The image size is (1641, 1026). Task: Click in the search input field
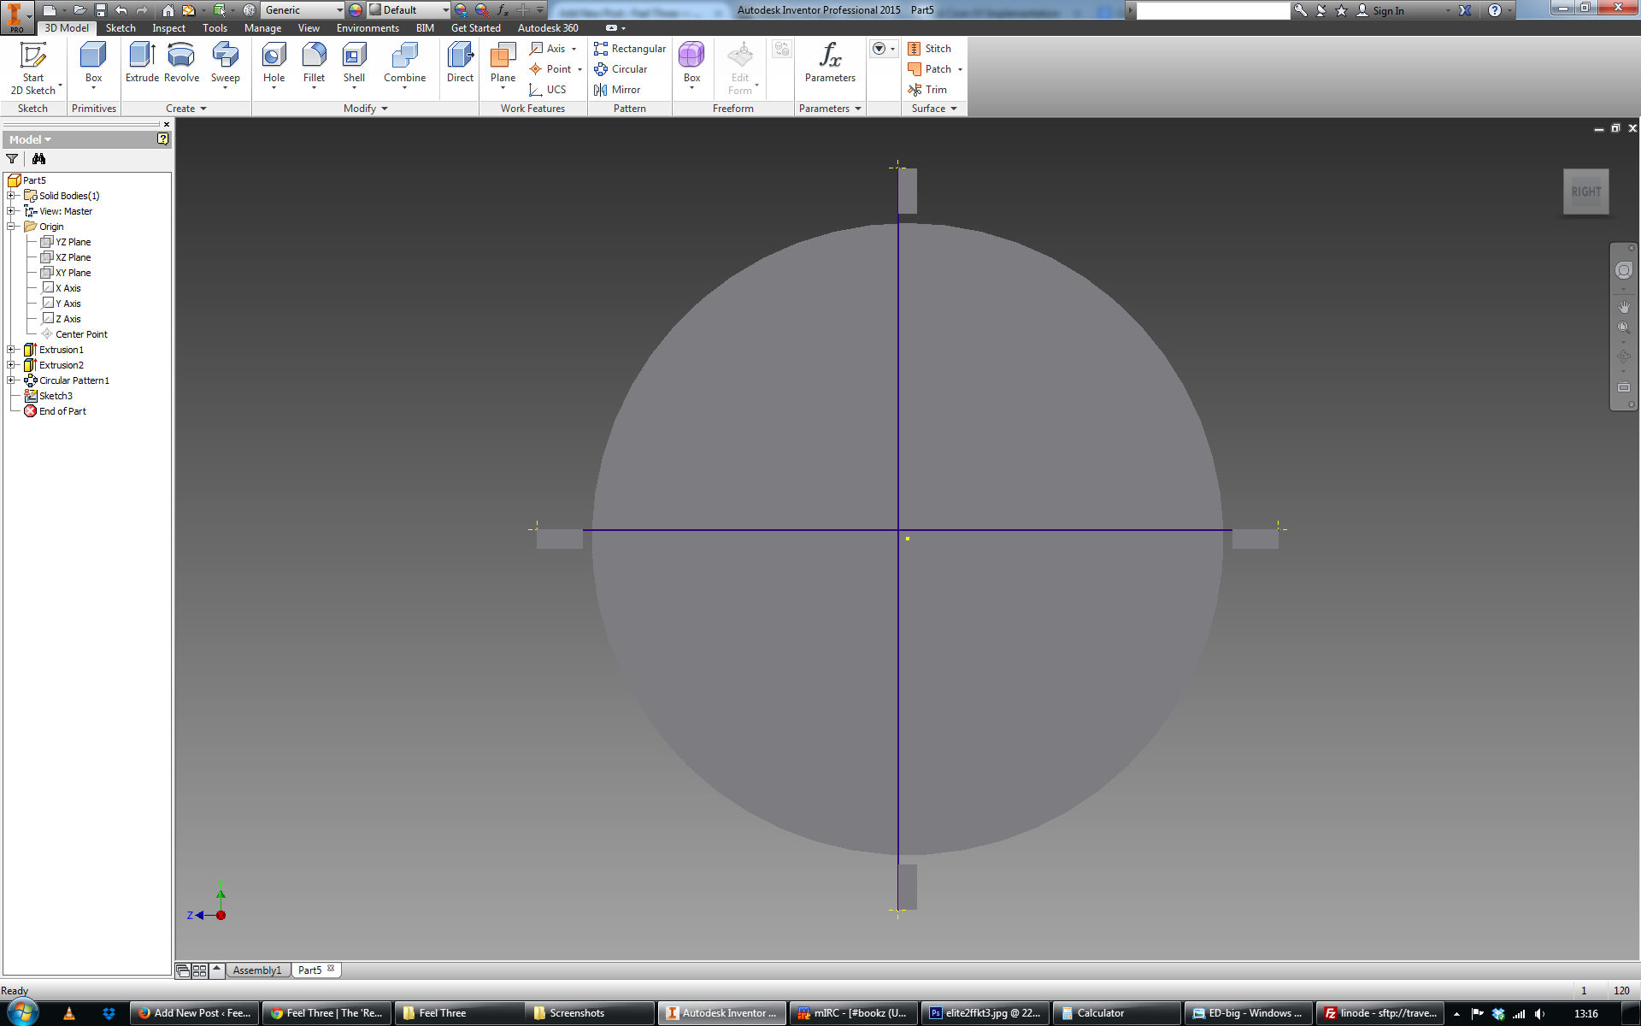(x=1213, y=10)
